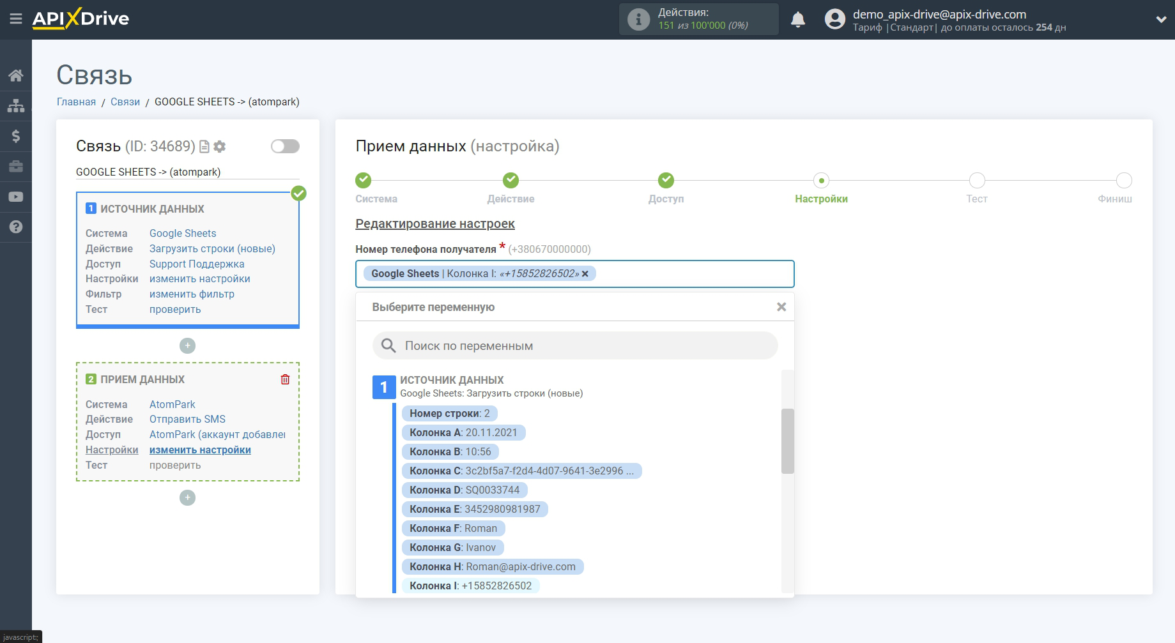Click the search magnifier icon
The height and width of the screenshot is (643, 1175).
tap(388, 345)
